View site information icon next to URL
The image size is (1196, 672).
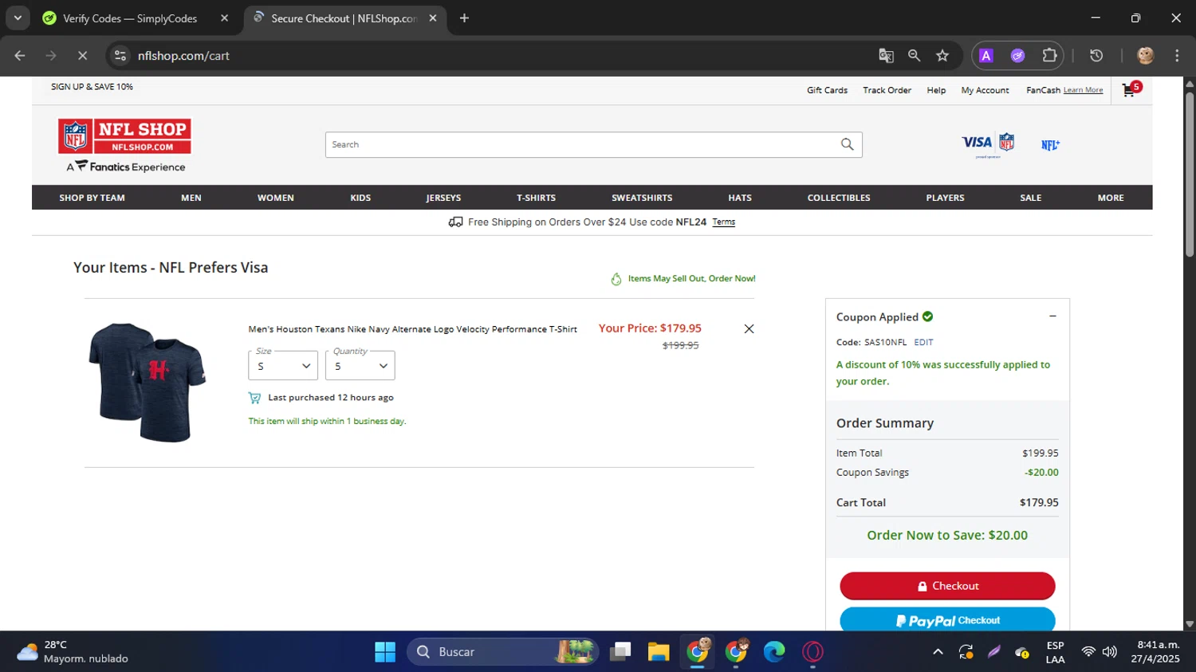pos(120,56)
